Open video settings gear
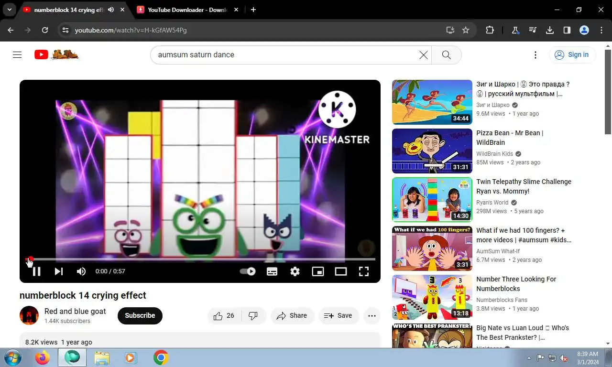Screen dimensions: 612x367 295,271
